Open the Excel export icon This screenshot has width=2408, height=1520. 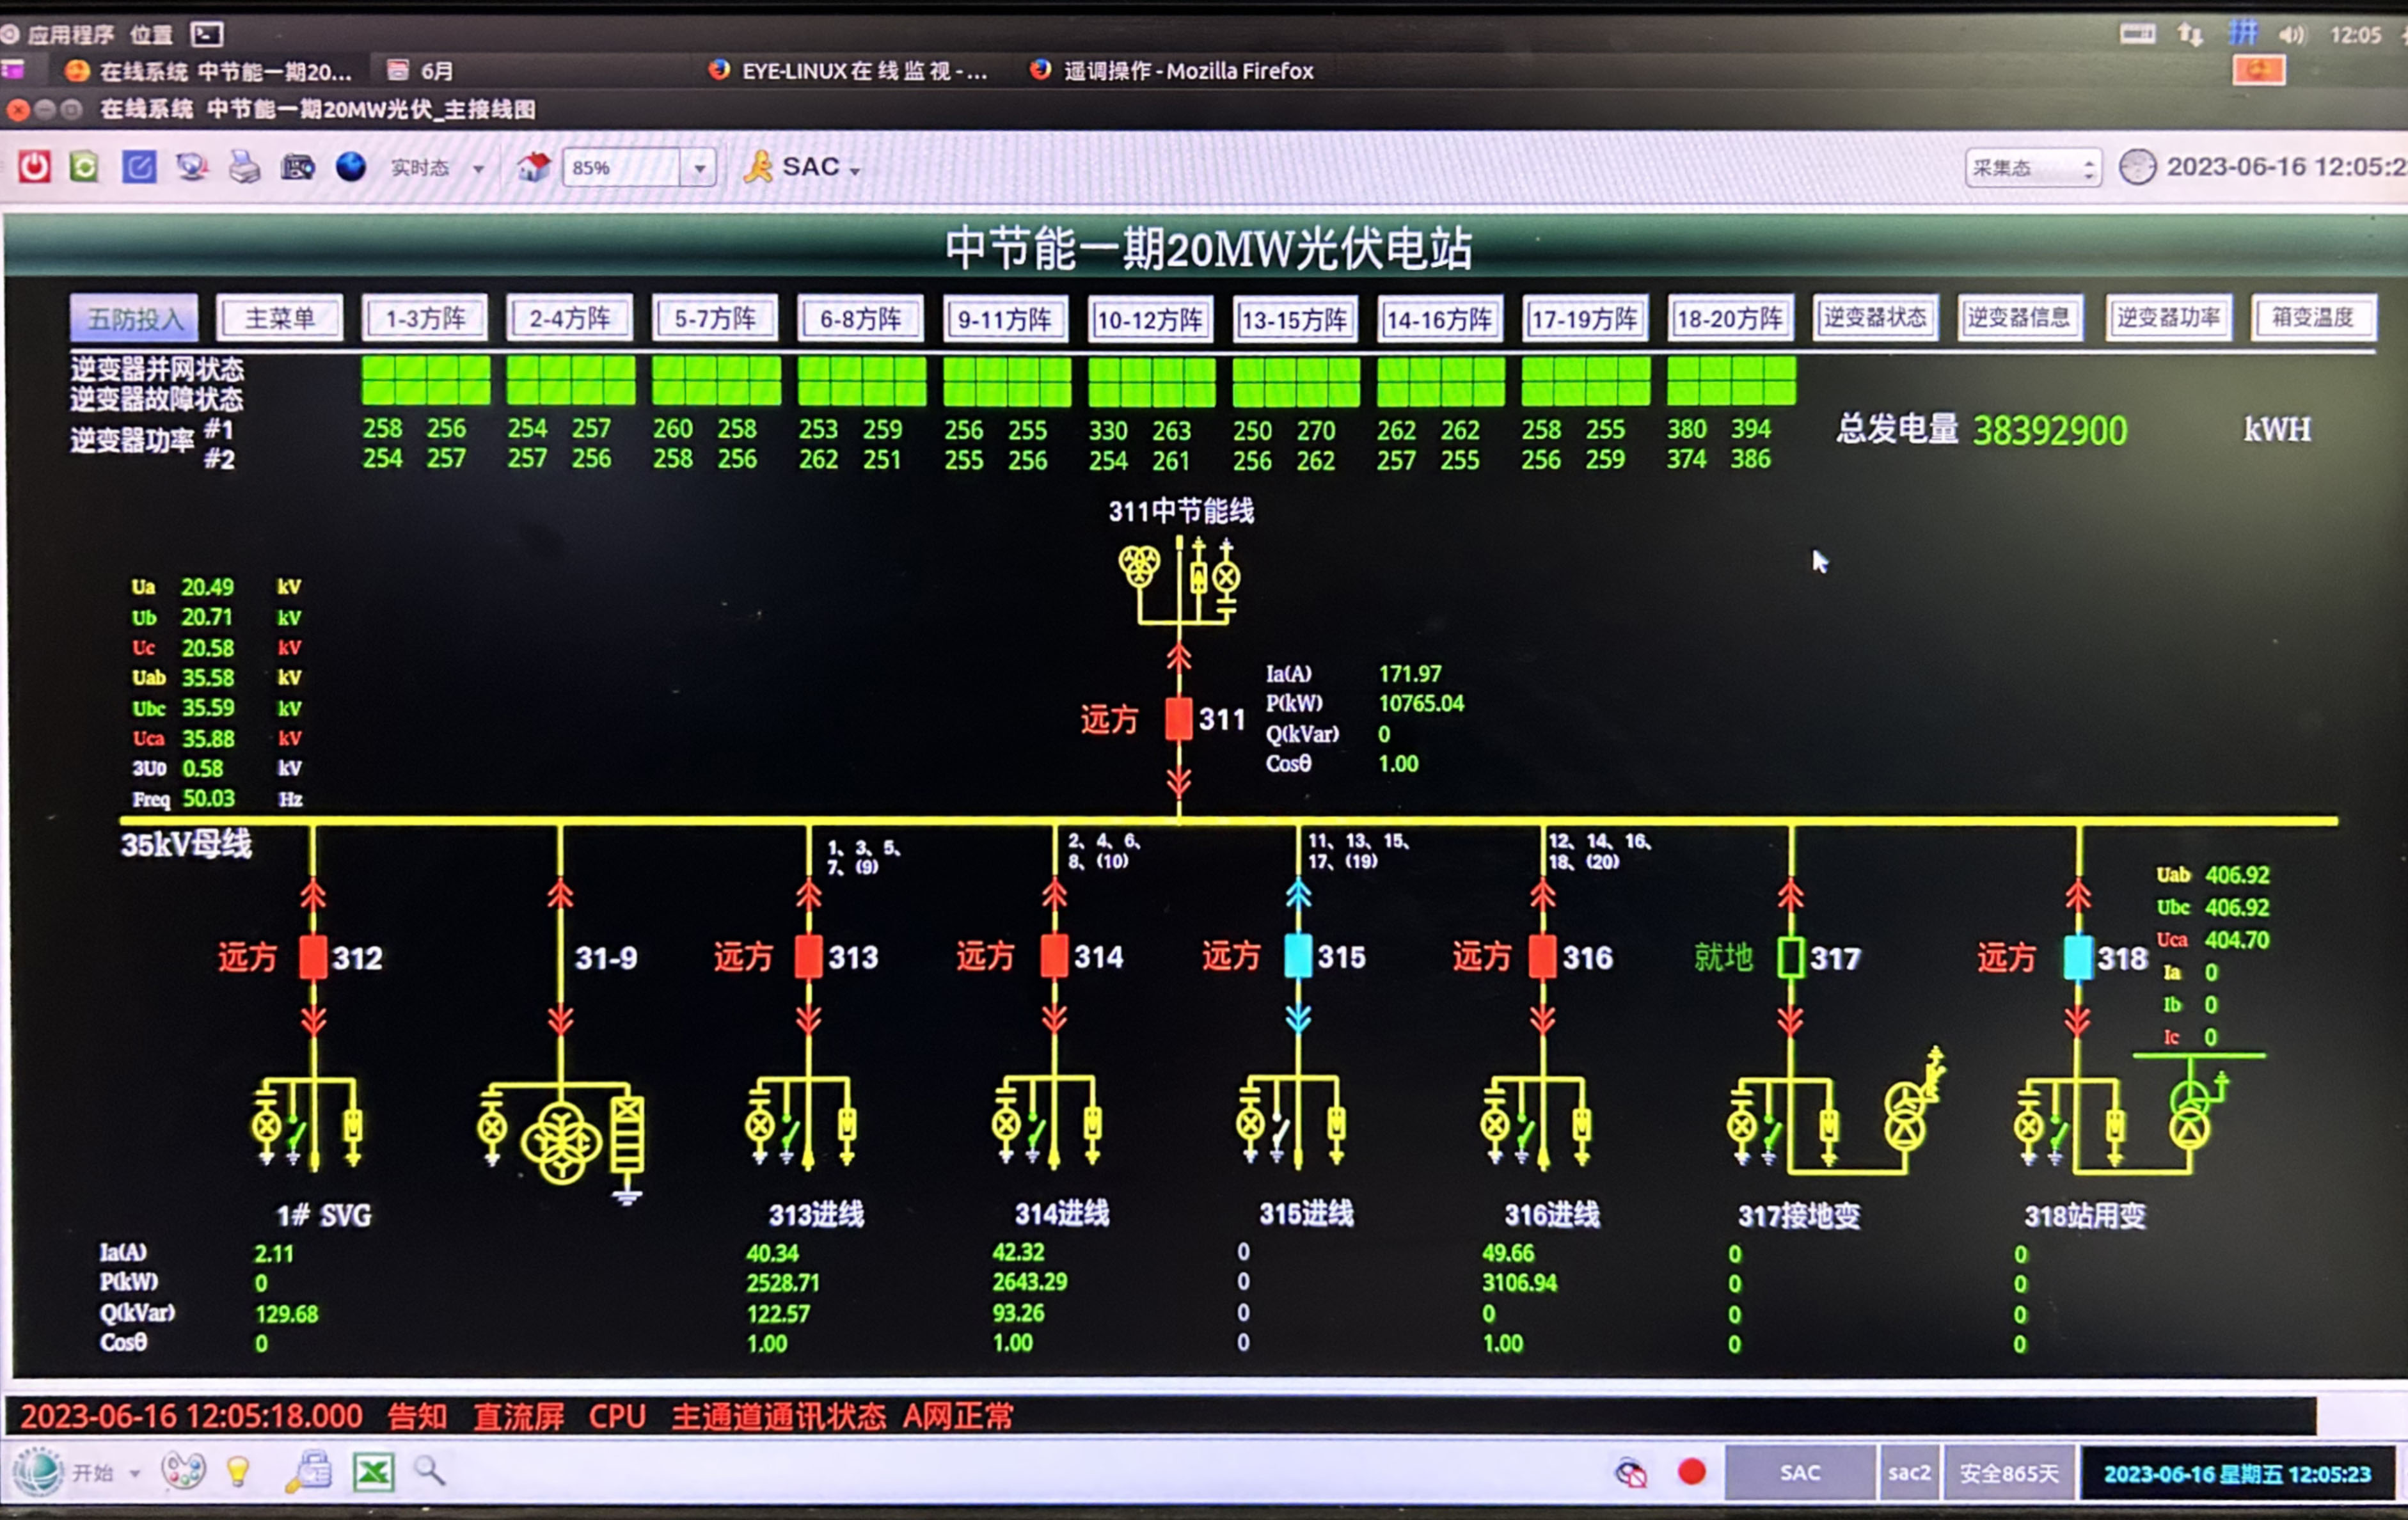(x=373, y=1472)
